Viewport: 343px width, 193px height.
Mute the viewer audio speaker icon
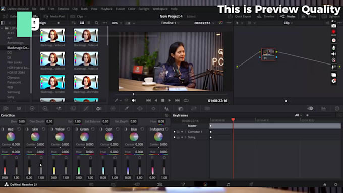click(x=134, y=100)
